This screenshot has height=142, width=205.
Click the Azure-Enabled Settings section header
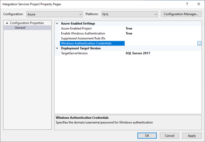click(78, 24)
